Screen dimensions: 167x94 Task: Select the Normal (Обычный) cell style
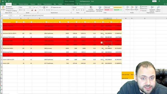(109, 7)
